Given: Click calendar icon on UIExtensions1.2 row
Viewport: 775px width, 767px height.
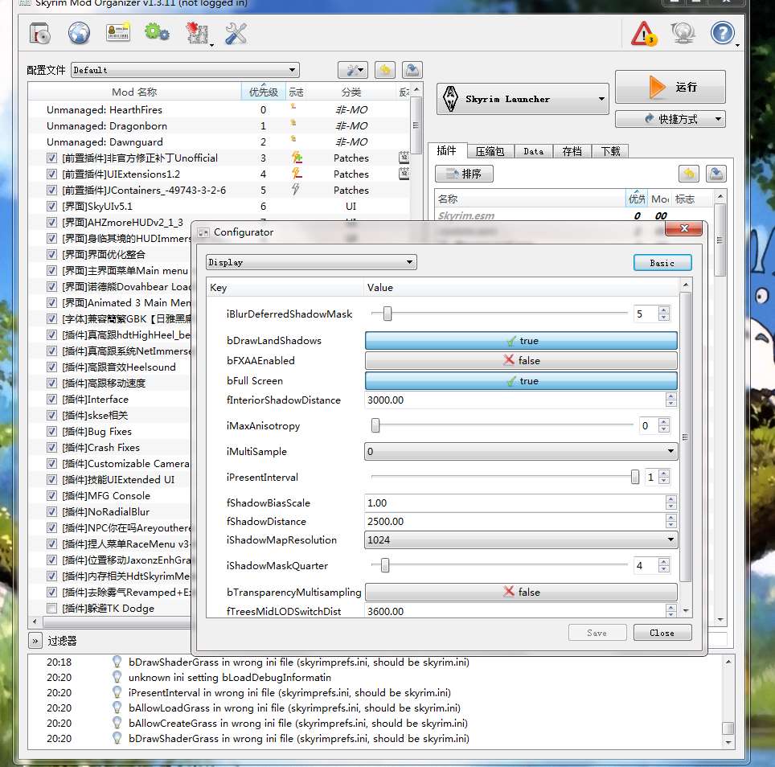Looking at the screenshot, I should pyautogui.click(x=404, y=174).
